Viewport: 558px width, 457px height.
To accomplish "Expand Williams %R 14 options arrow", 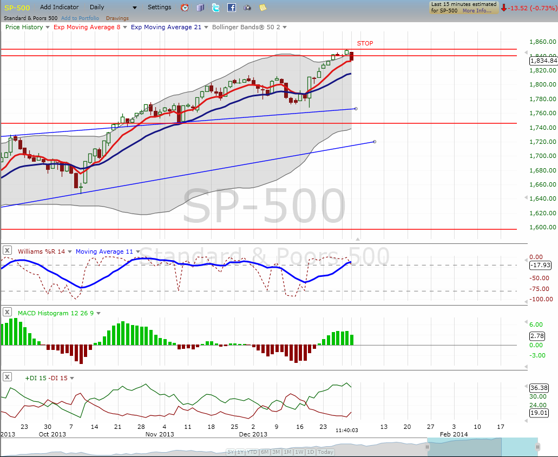I will pos(70,252).
